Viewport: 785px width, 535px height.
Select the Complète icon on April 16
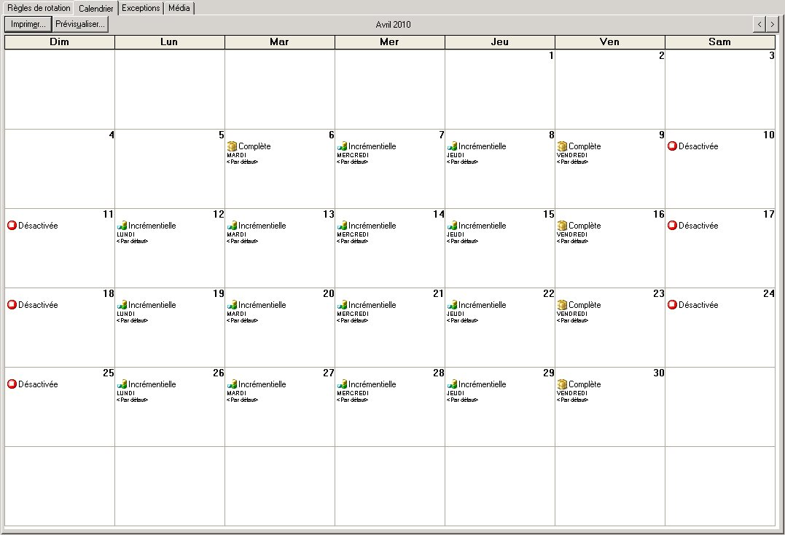click(x=562, y=226)
